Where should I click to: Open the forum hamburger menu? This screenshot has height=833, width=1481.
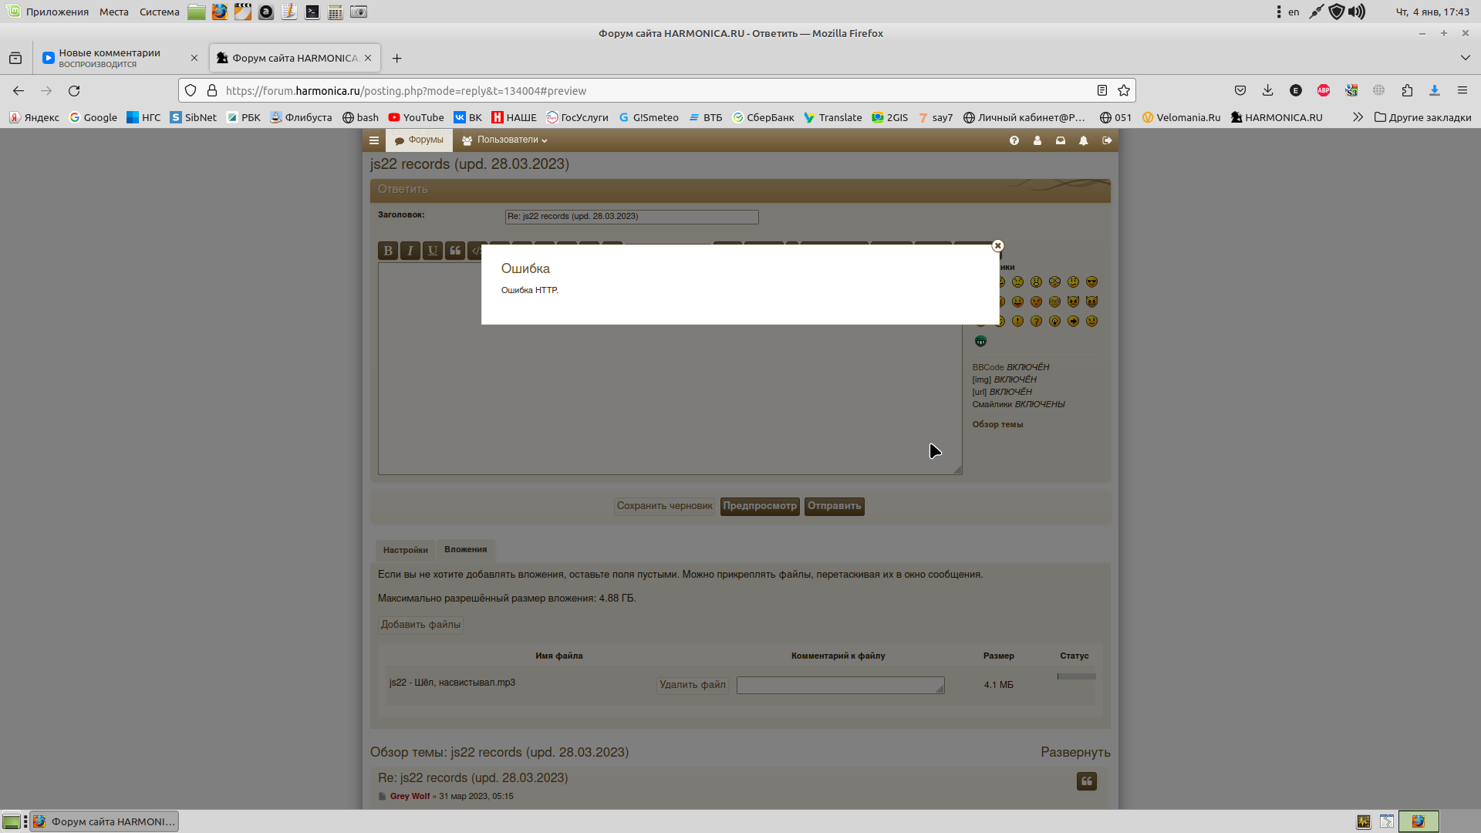click(374, 140)
